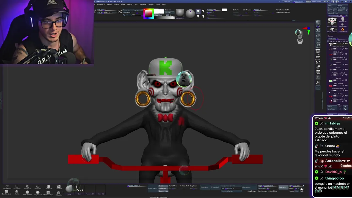The height and width of the screenshot is (198, 352).
Task: Select the DamStandard brush
Action: tap(7, 193)
